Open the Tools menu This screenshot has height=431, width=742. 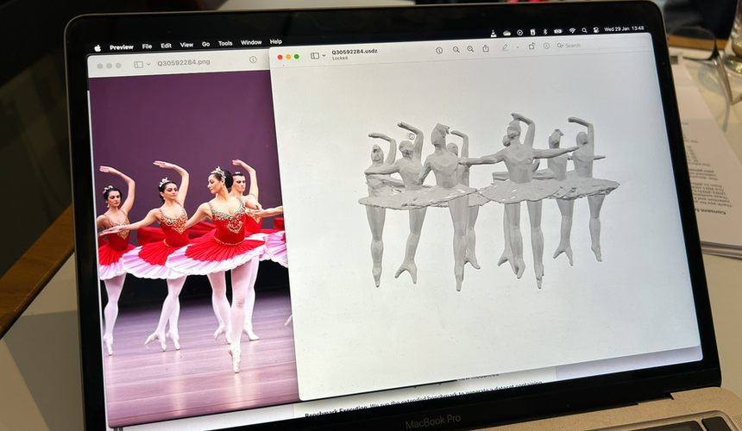[225, 43]
